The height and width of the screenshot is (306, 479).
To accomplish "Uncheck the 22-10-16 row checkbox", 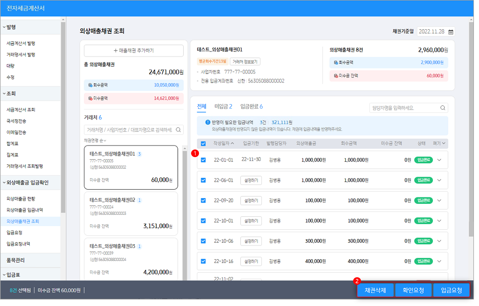I will click(203, 261).
